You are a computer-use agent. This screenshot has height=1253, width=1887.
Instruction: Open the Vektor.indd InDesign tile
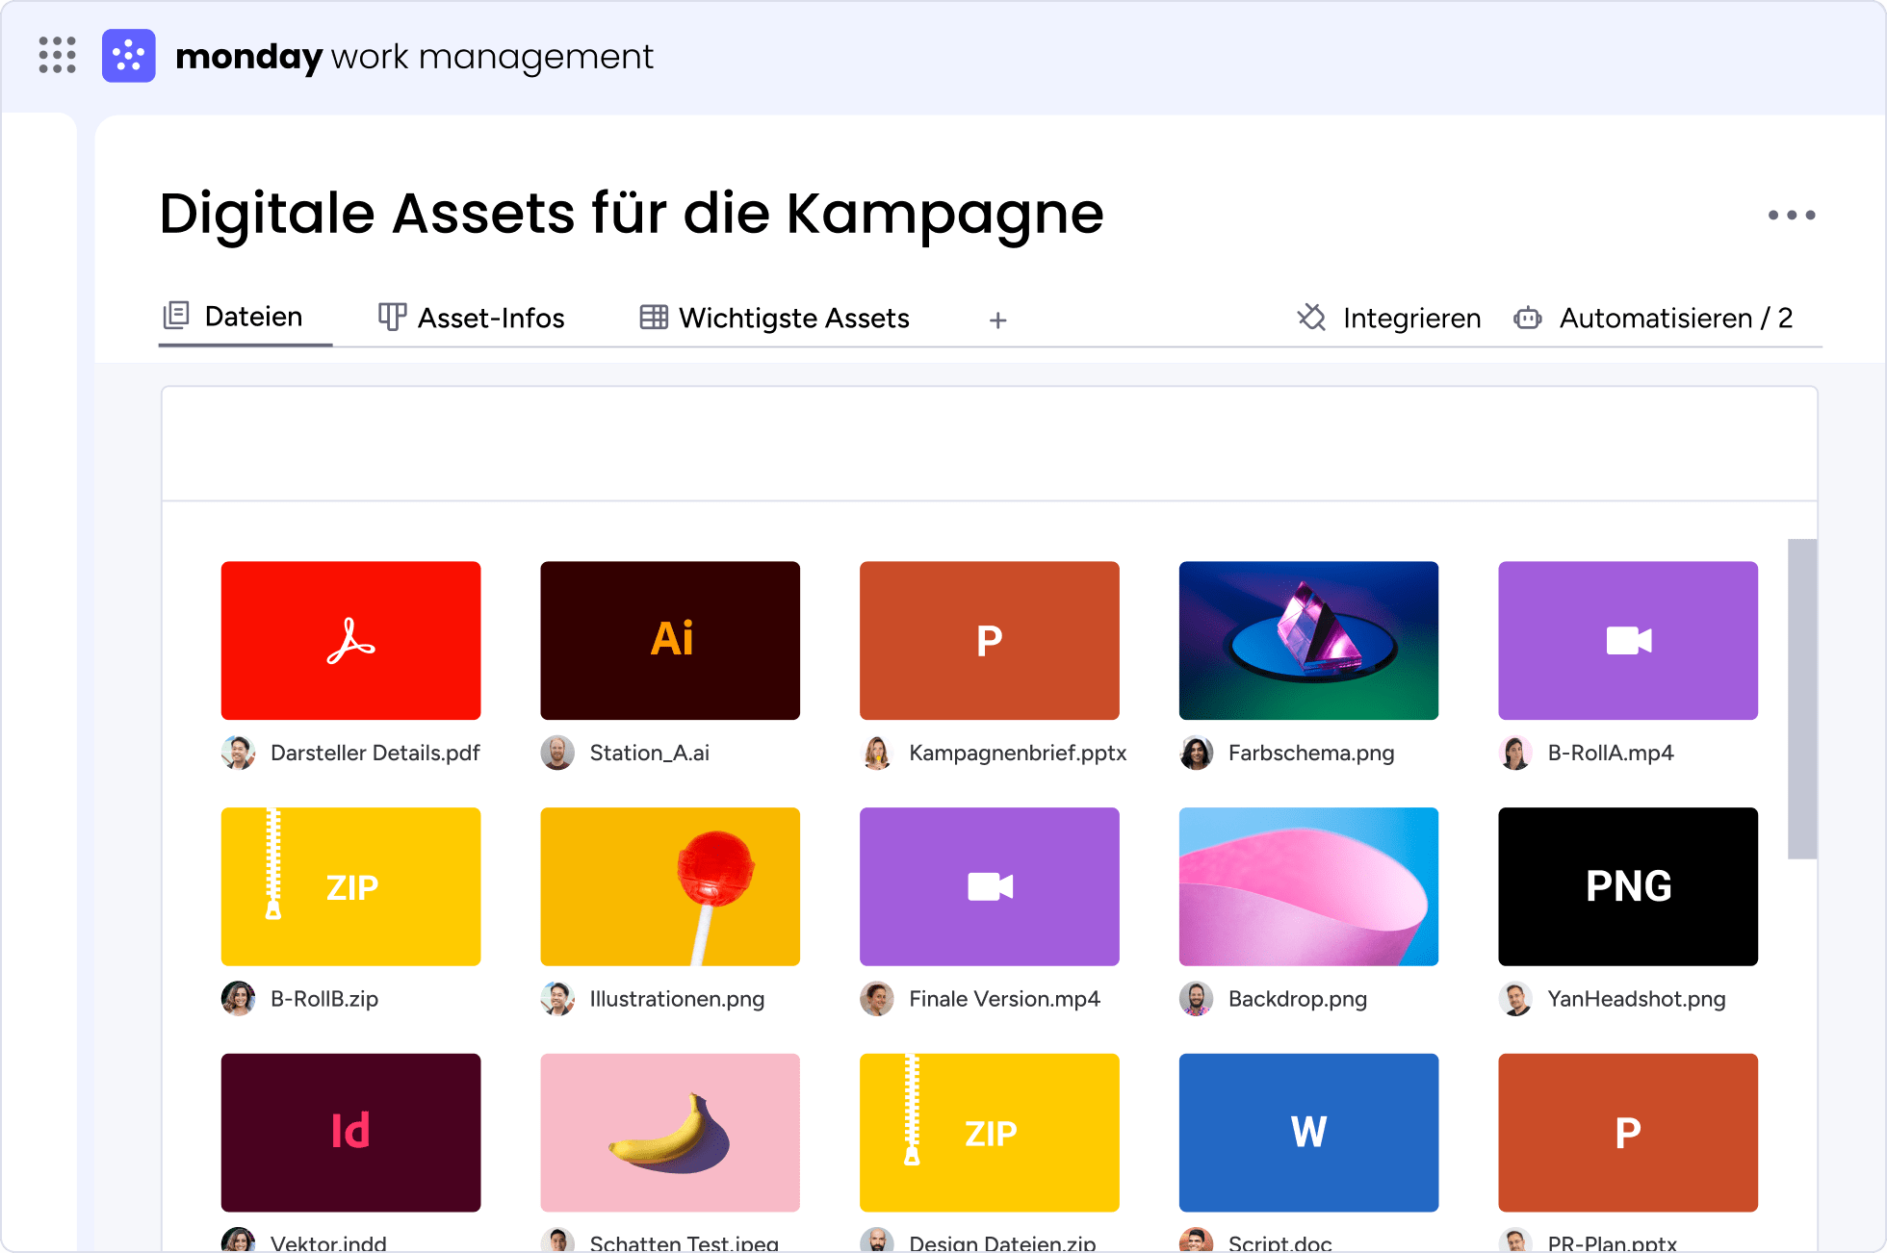[350, 1133]
